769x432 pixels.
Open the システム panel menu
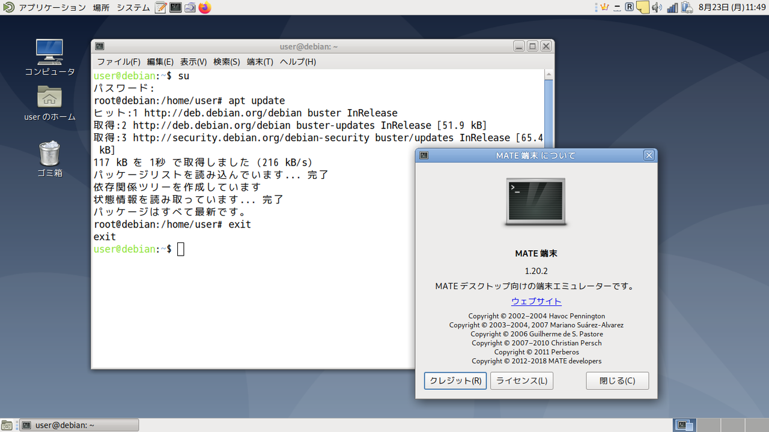point(133,8)
